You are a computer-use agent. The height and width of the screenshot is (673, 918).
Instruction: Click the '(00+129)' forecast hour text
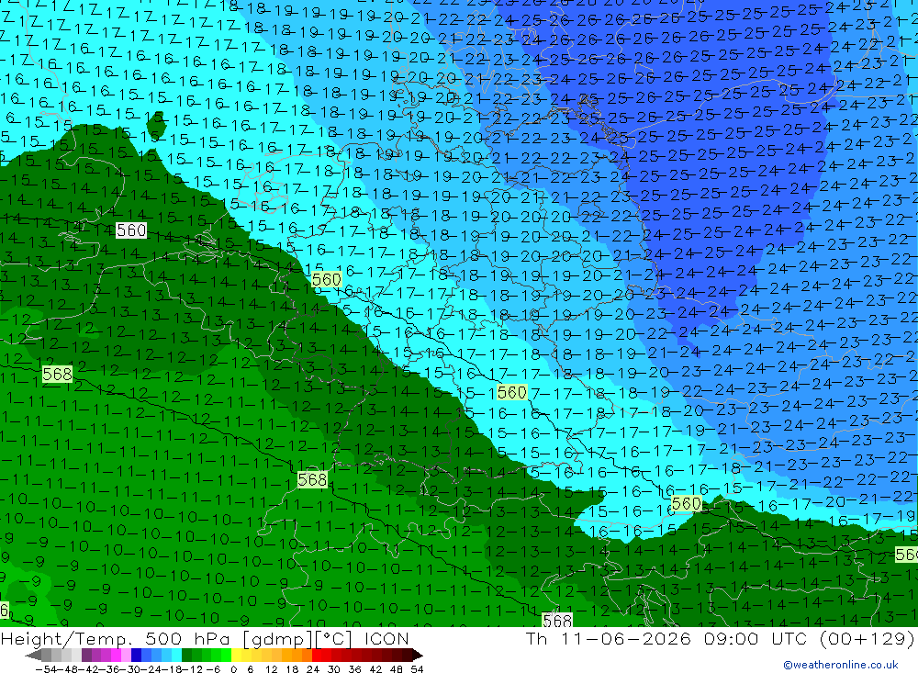tap(867, 639)
